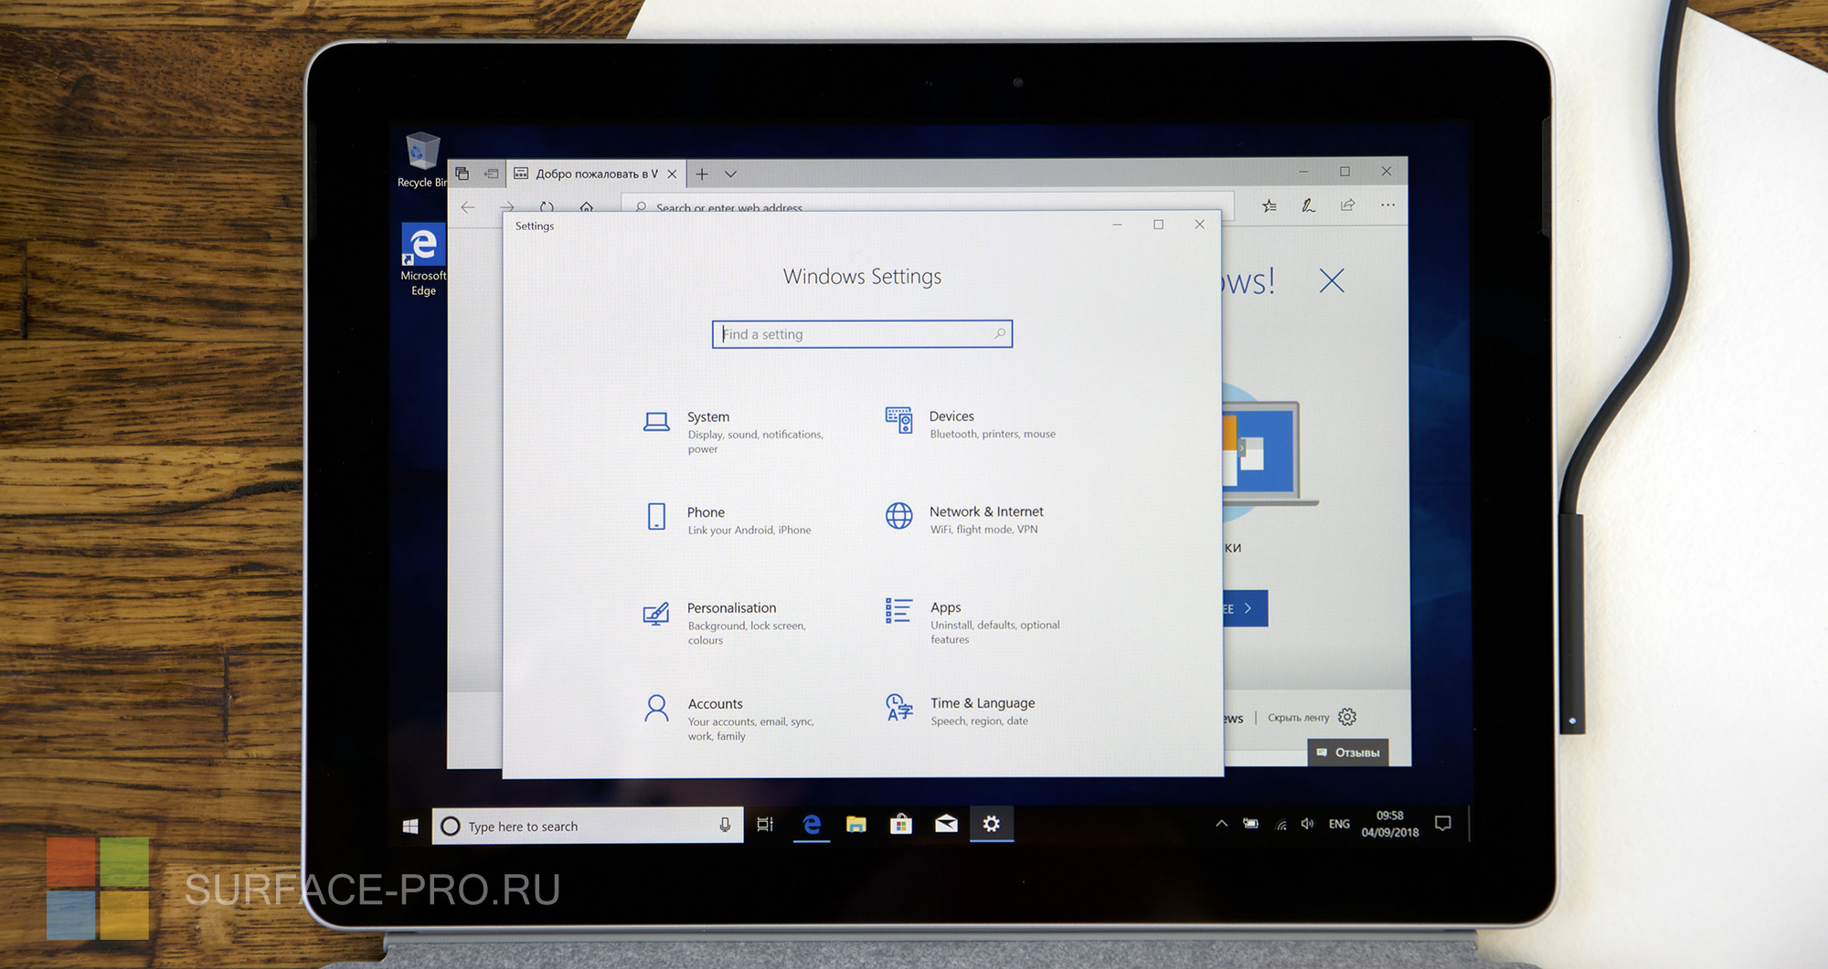This screenshot has width=1828, height=969.
Task: Click Скрыть ленту link in Edge
Action: point(1298,718)
